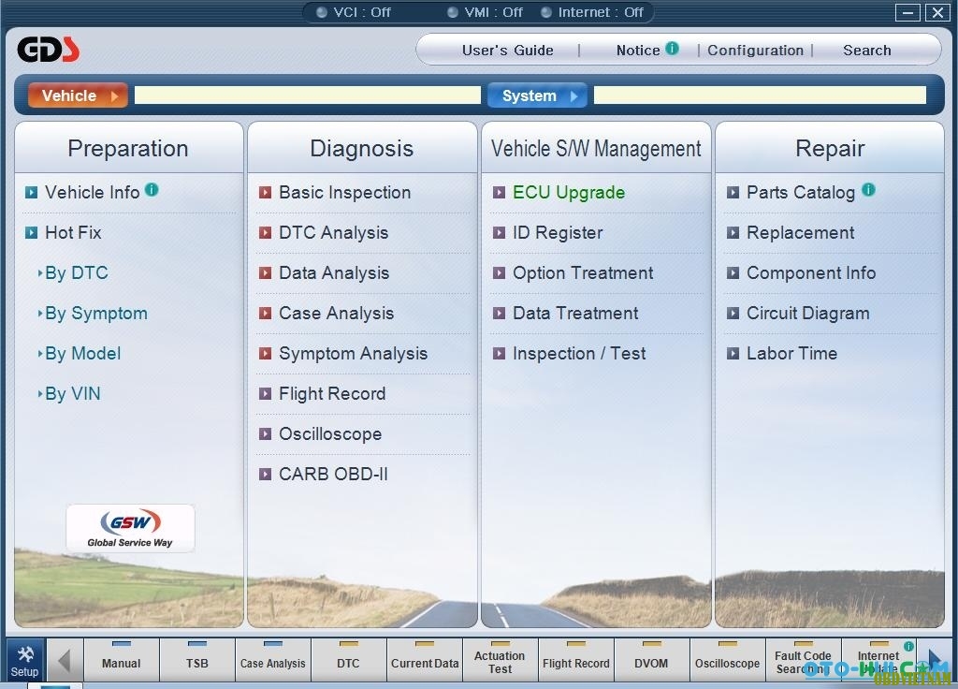958x689 pixels.
Task: Expand the By DTC hot fix option
Action: point(77,273)
